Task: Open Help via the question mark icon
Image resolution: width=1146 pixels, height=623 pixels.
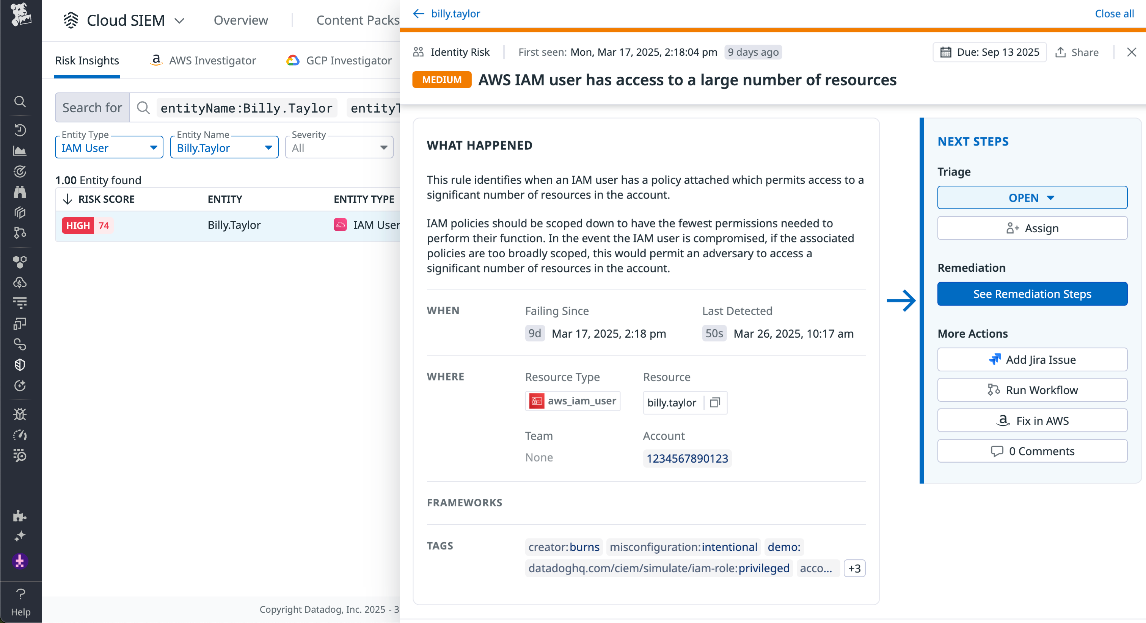Action: click(x=20, y=594)
